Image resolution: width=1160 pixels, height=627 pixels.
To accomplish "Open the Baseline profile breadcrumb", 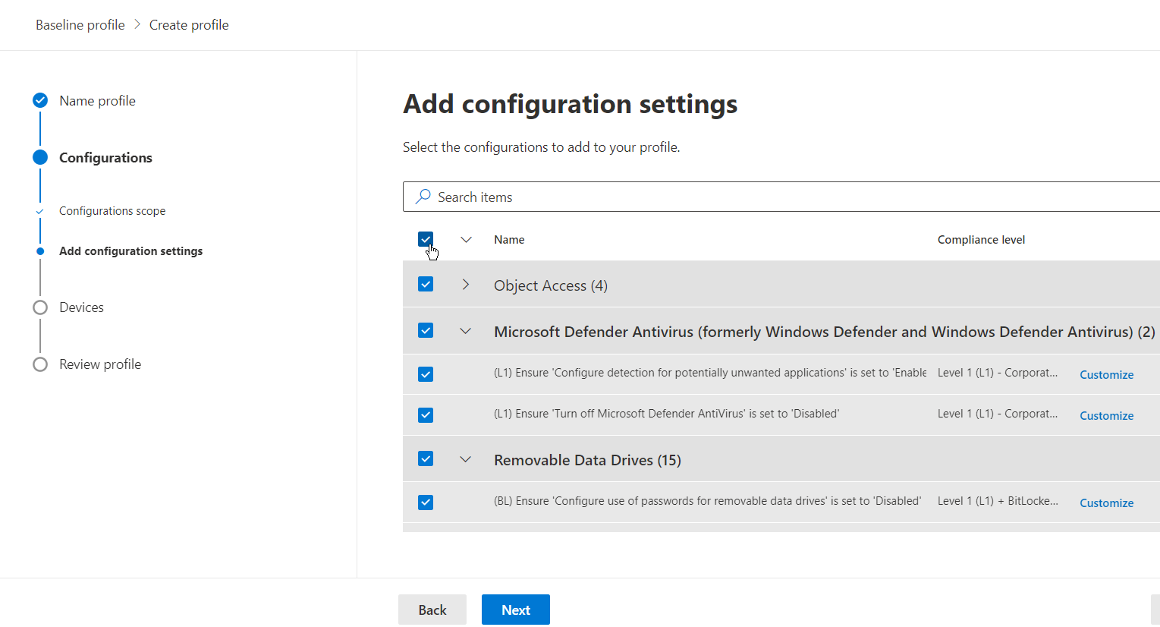I will [x=80, y=25].
